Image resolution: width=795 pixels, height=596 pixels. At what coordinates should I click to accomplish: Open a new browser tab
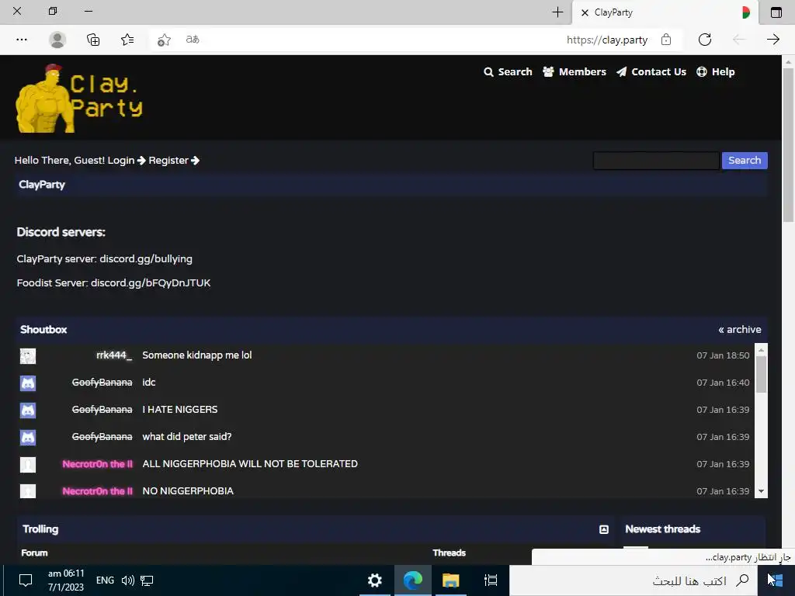(557, 12)
